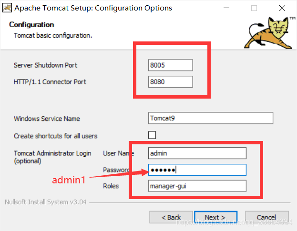
Task: Click the HTTP/1.1 Connector Port field
Action: (171, 82)
